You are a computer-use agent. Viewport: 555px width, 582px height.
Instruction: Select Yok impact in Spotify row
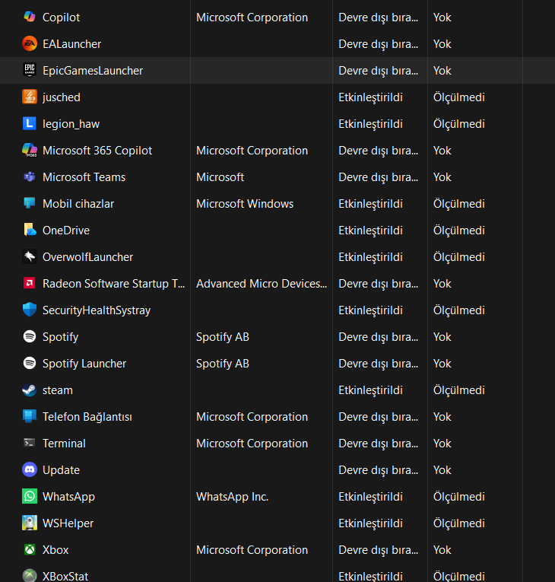point(442,337)
